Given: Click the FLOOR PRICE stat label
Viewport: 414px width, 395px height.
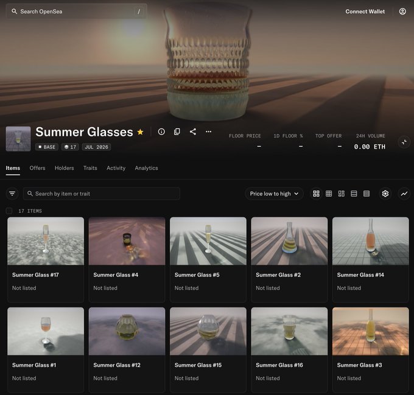Looking at the screenshot, I should tap(245, 136).
